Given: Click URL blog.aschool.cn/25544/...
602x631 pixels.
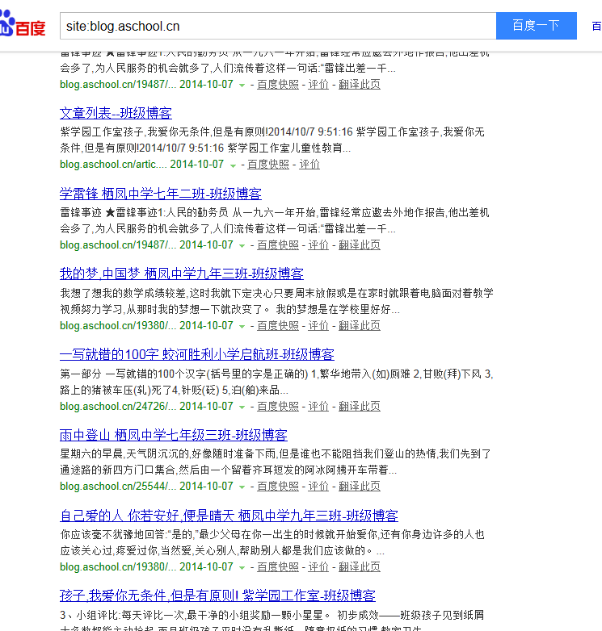Looking at the screenshot, I should (118, 486).
